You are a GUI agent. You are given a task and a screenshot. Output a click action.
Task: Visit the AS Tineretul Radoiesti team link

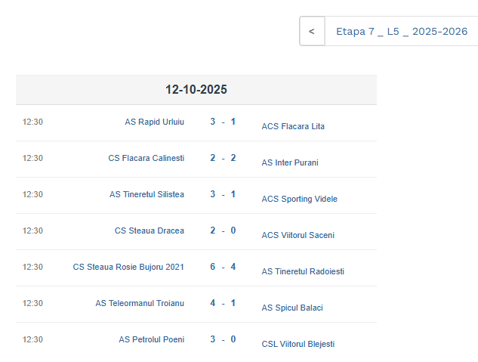click(x=303, y=271)
